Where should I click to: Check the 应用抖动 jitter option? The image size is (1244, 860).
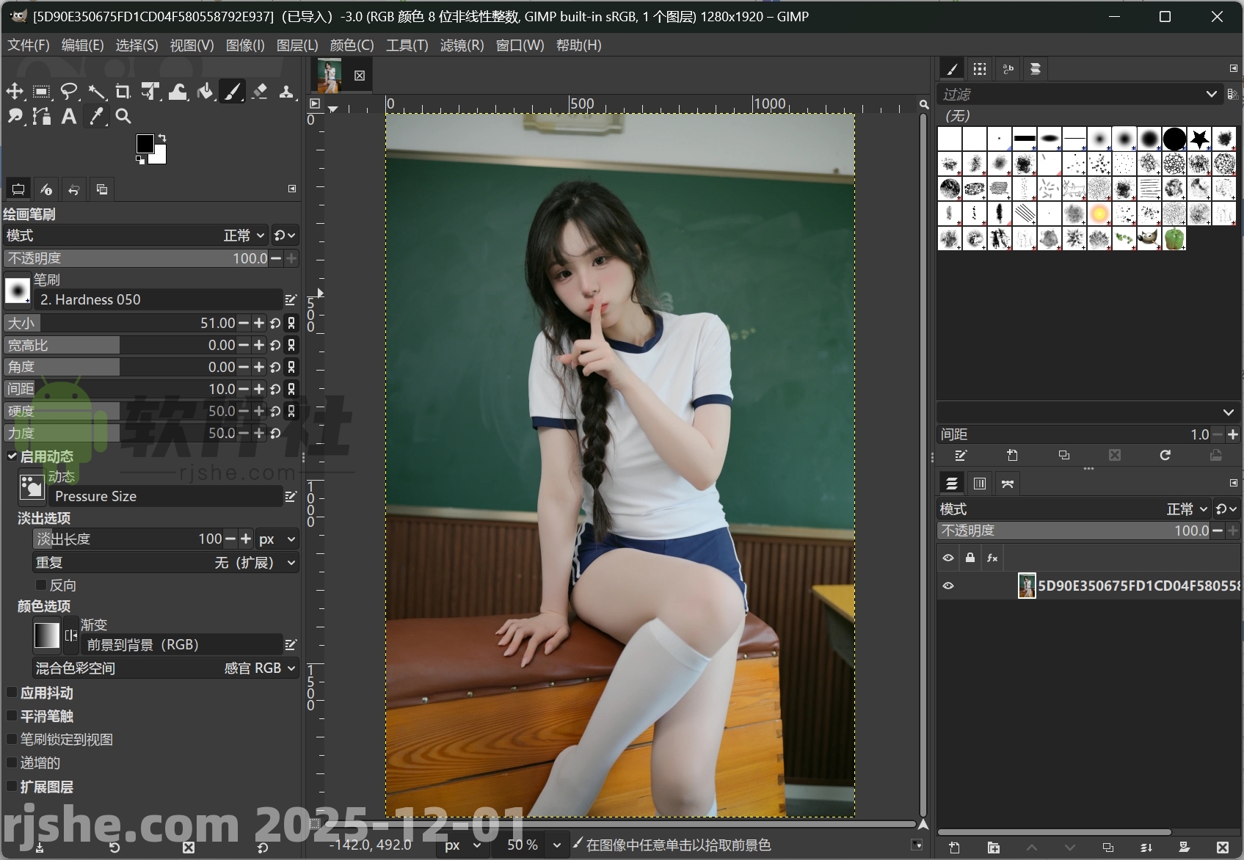tap(12, 693)
